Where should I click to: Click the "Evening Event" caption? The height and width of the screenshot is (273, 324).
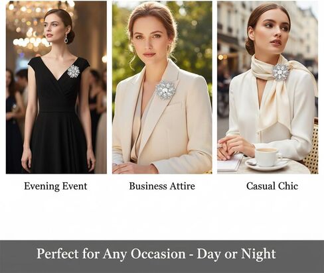tap(56, 186)
